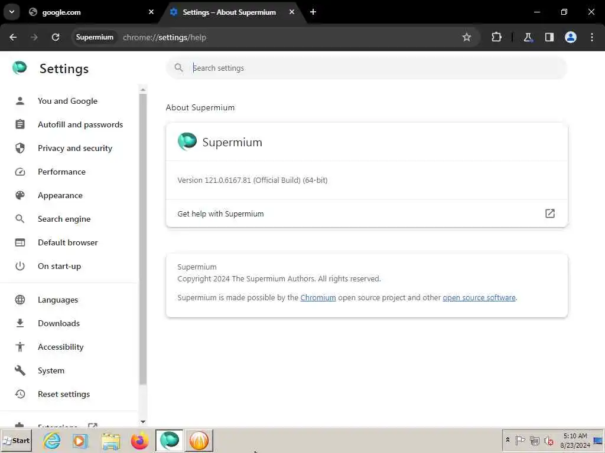Open the orange app icon on taskbar

(x=199, y=441)
